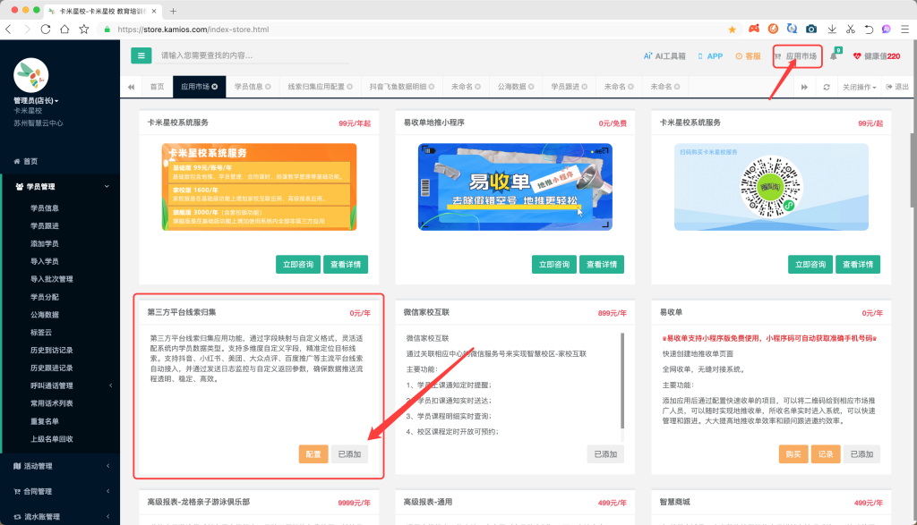Open the 健康值220 heart indicator
This screenshot has height=525, width=917.
click(877, 55)
